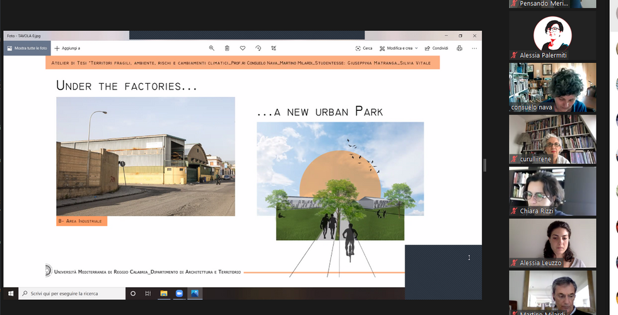Mark photo as favorite with heart icon
618x315 pixels.
(x=243, y=48)
